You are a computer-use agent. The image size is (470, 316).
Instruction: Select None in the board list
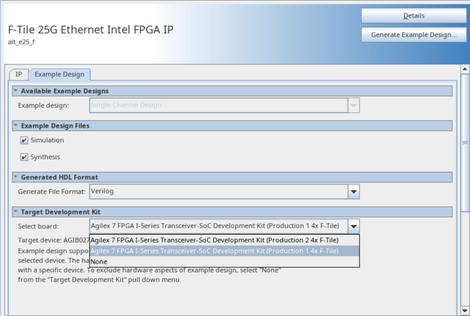[224, 262]
